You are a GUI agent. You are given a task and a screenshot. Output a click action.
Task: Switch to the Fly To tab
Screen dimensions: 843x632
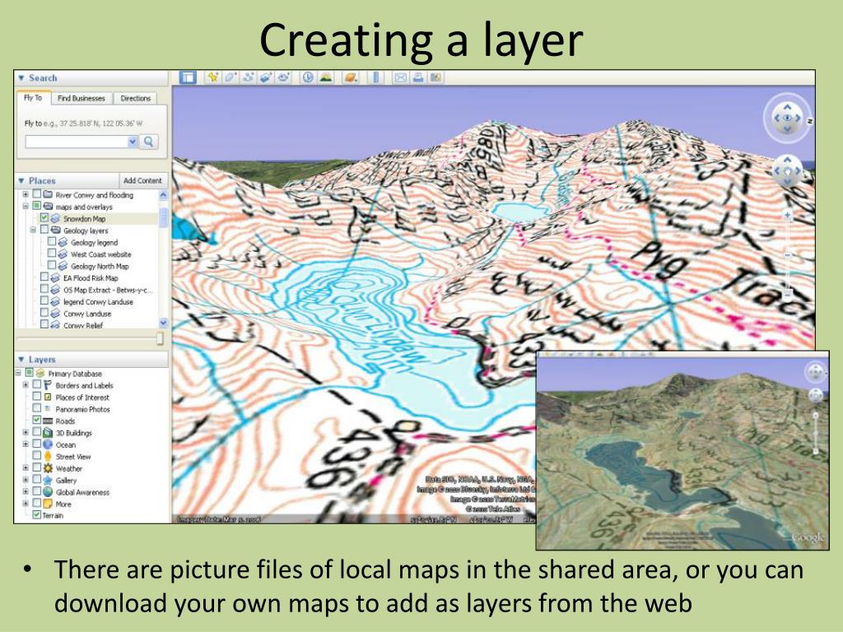33,98
